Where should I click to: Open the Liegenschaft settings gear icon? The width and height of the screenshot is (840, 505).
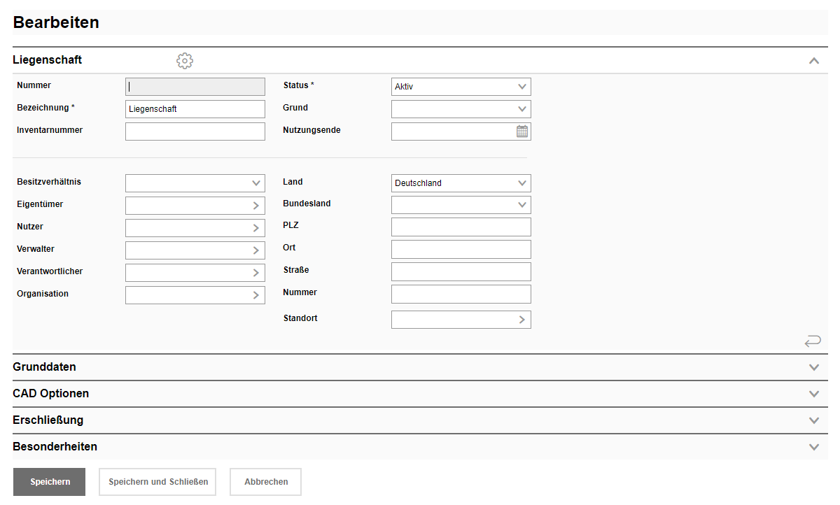tap(185, 61)
